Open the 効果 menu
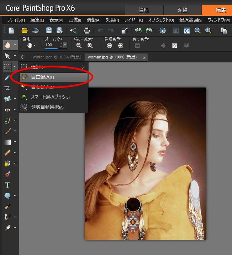 pyautogui.click(x=112, y=20)
